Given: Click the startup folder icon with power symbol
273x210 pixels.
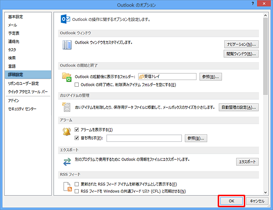Looking at the screenshot, I should point(67,77).
